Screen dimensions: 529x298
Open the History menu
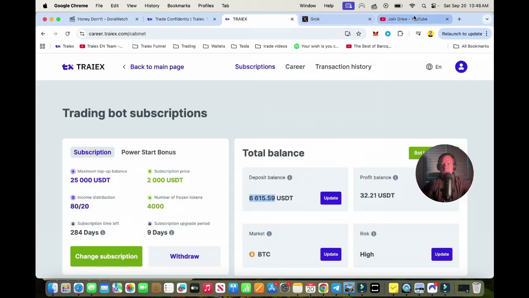152,6
